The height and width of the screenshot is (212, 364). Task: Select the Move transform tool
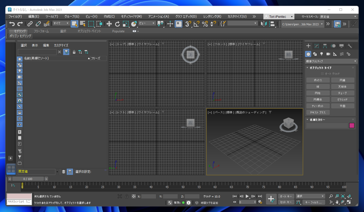(x=109, y=24)
